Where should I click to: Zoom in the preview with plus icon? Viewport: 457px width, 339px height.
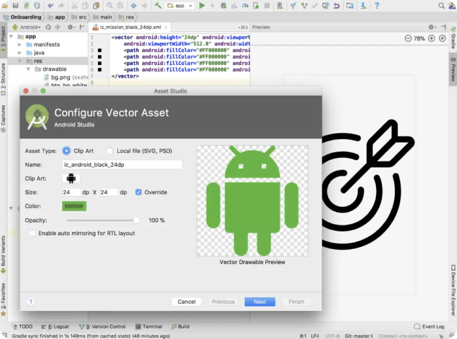pyautogui.click(x=431, y=38)
